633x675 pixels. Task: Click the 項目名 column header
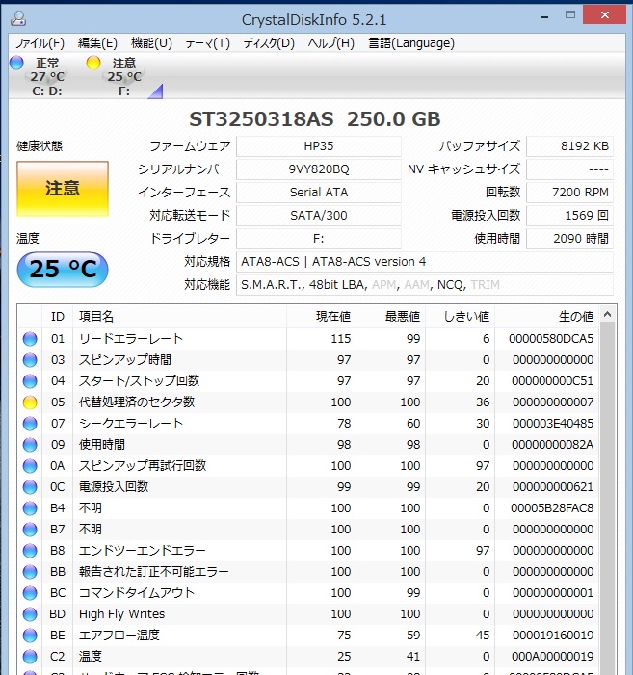pos(179,317)
